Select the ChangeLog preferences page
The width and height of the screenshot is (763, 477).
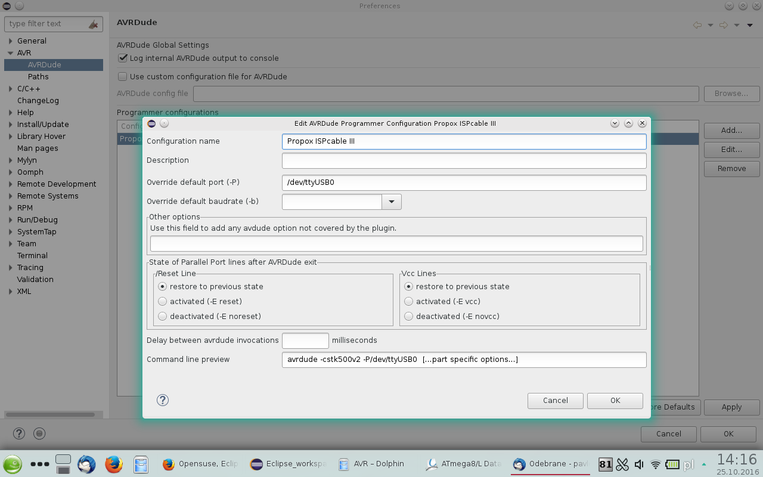click(x=38, y=101)
